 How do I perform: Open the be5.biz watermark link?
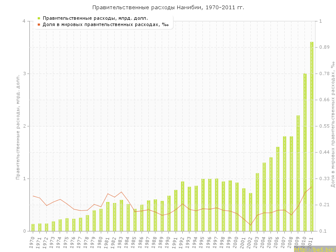[x=314, y=249]
